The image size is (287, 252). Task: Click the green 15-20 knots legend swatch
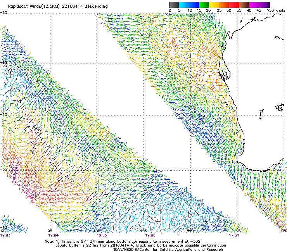pyautogui.click(x=204, y=5)
